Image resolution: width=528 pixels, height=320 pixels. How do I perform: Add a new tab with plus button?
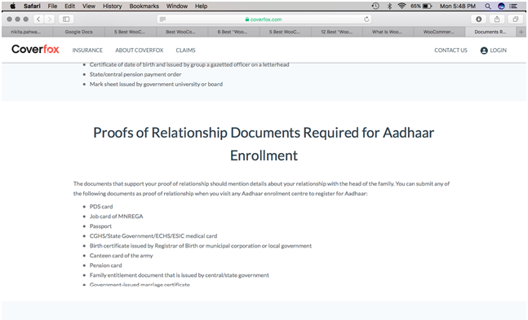521,32
